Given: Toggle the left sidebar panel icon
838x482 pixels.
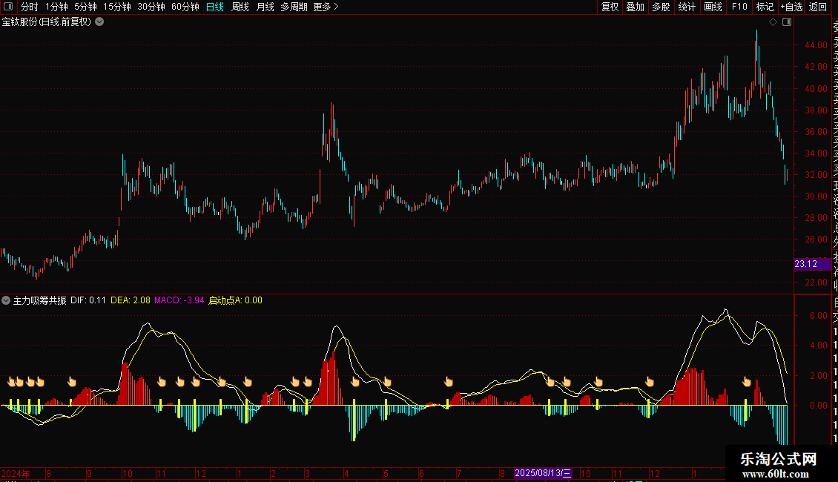Looking at the screenshot, I should pos(7,7).
